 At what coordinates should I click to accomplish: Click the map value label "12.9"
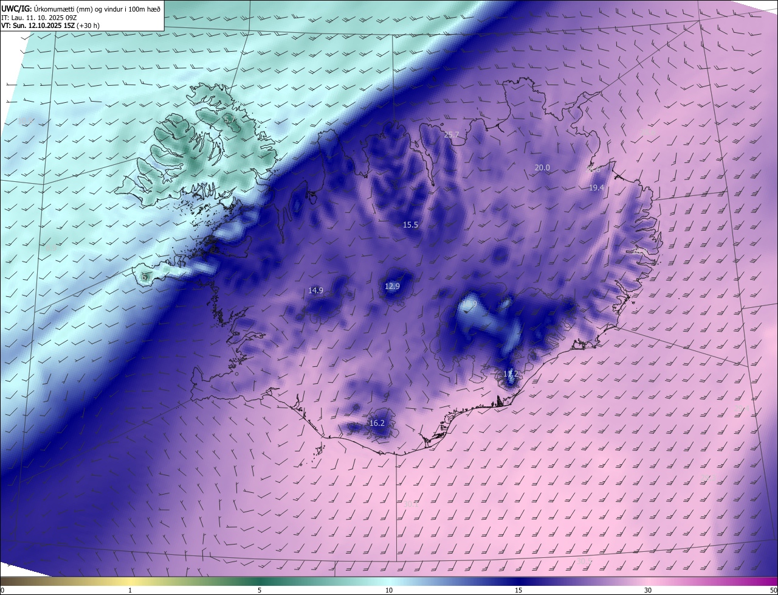tap(392, 286)
